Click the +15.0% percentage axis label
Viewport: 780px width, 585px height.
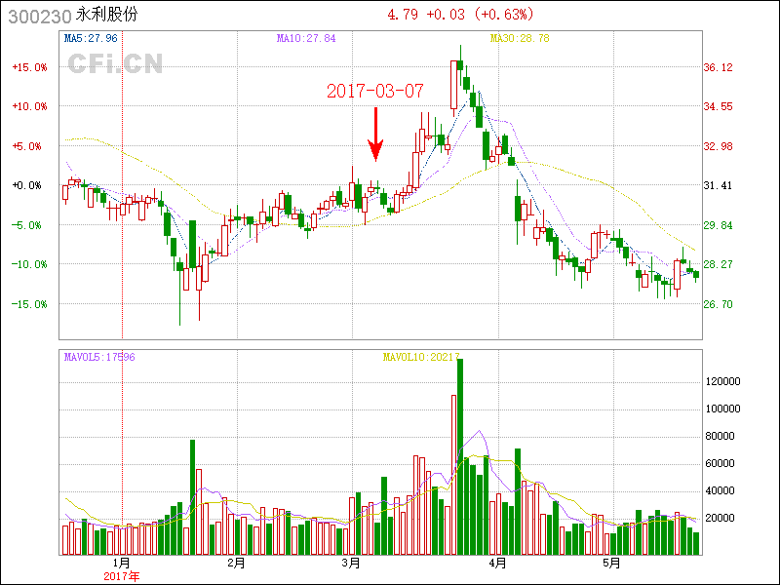[29, 67]
